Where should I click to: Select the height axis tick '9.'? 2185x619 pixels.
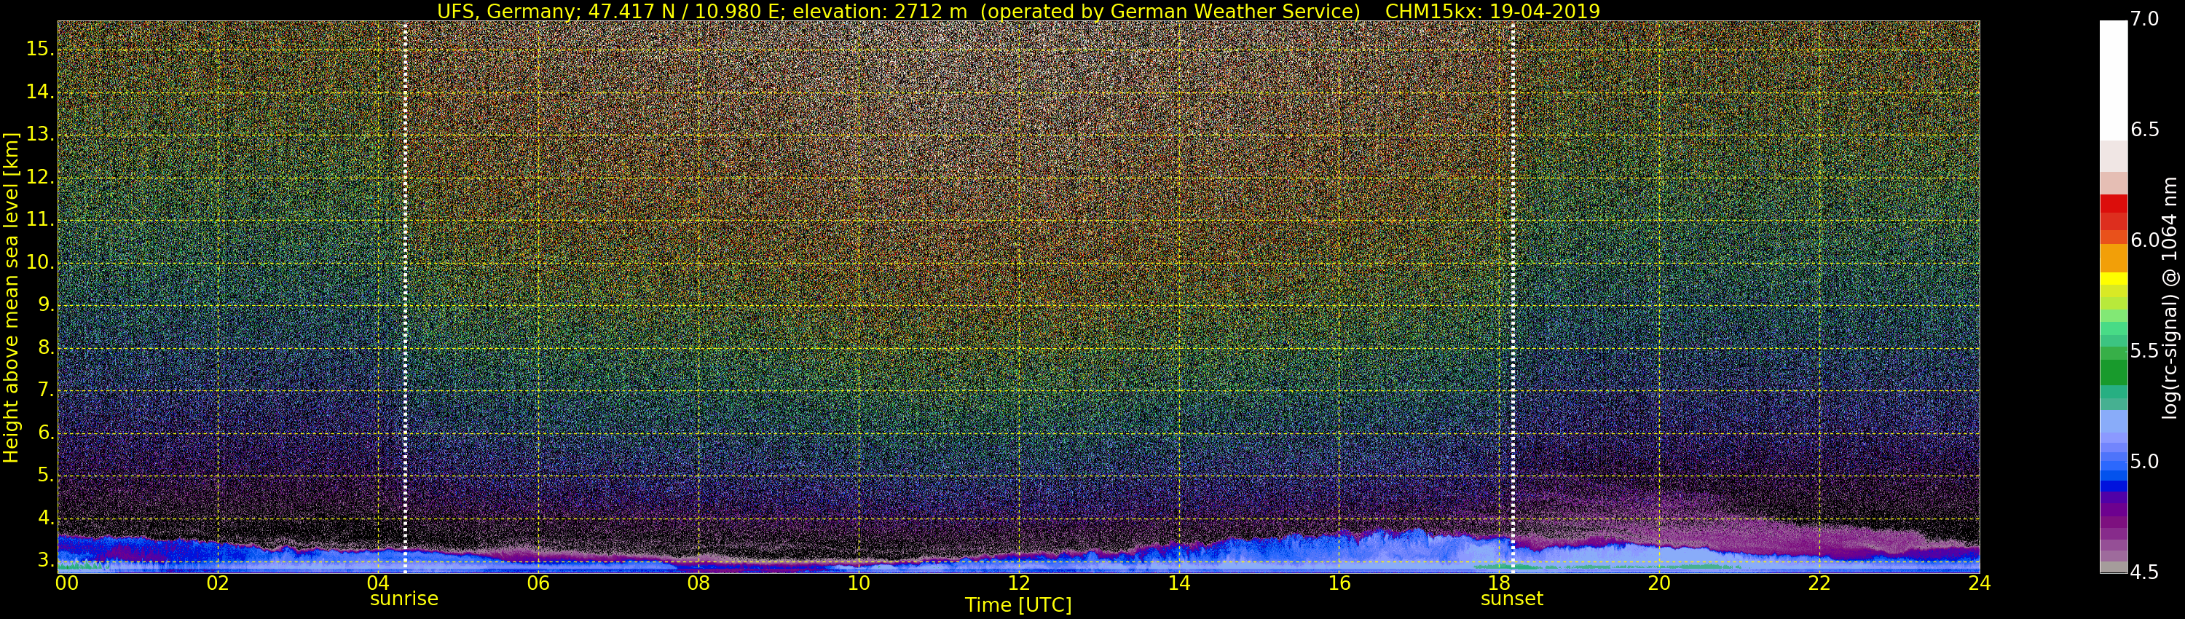pos(44,305)
